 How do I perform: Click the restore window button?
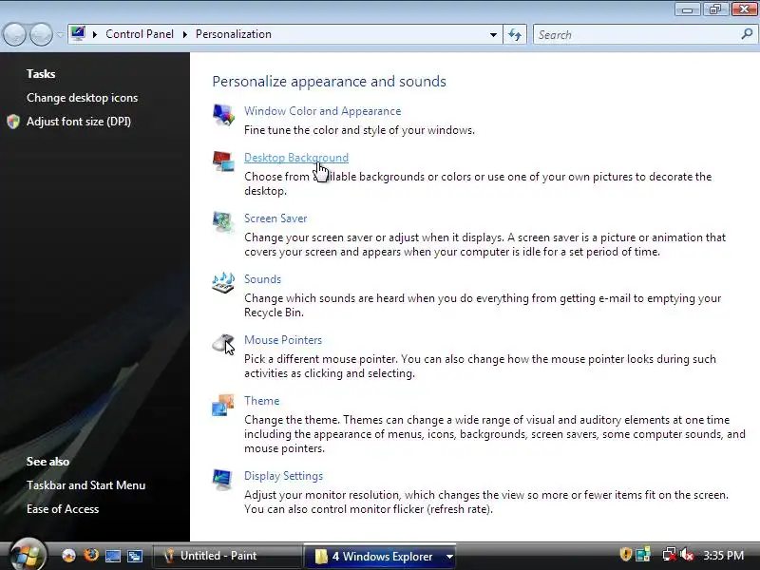click(715, 9)
